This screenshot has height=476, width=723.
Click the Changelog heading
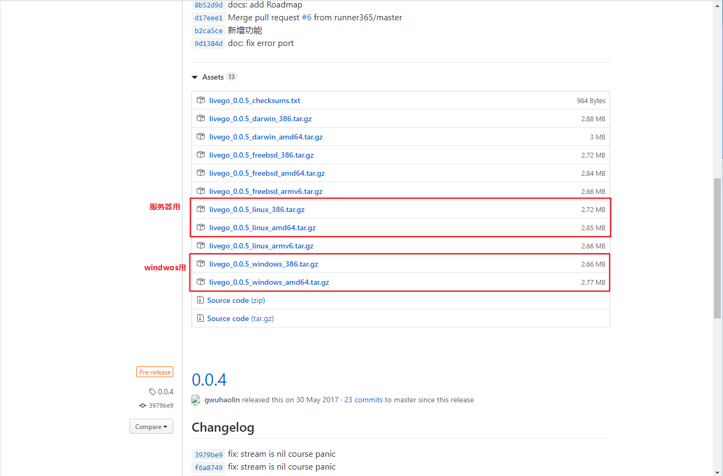coord(223,427)
